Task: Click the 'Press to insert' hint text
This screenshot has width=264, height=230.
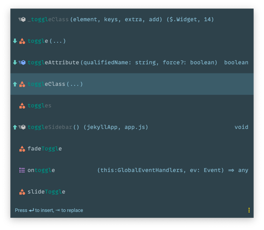Action: click(x=35, y=210)
